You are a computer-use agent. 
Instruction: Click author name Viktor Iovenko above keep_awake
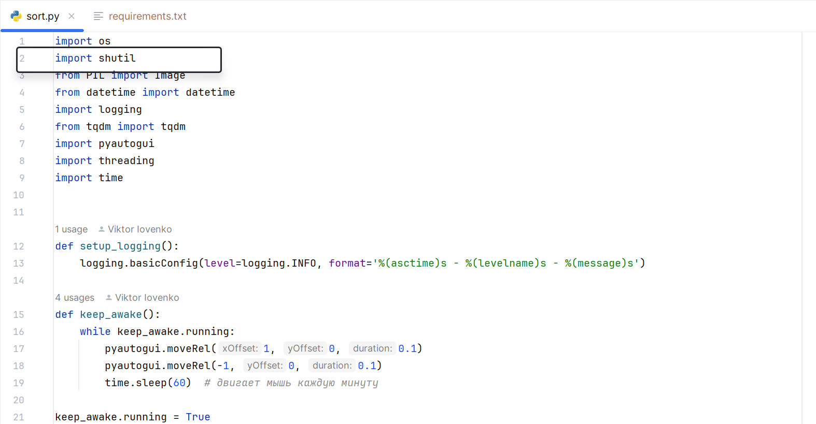click(x=147, y=298)
